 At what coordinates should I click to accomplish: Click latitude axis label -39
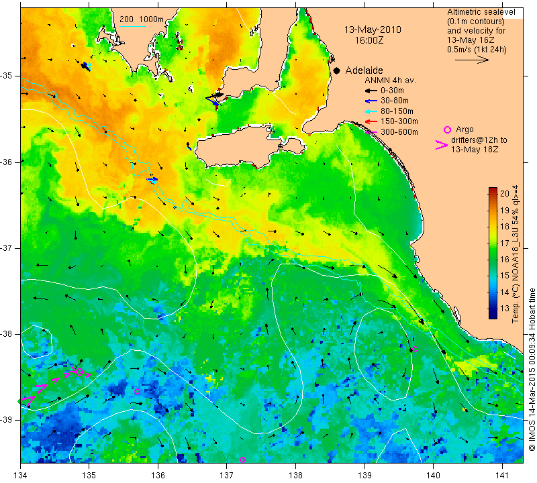(x=7, y=420)
